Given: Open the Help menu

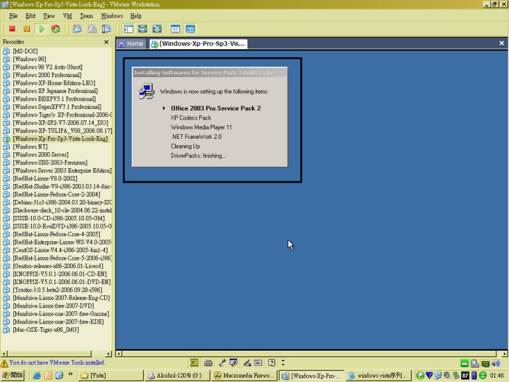Looking at the screenshot, I should click(x=136, y=16).
